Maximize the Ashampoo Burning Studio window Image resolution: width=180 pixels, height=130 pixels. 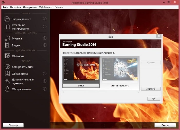[168, 2]
